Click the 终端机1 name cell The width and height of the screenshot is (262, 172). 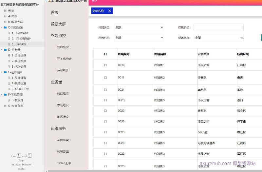pyautogui.click(x=159, y=65)
